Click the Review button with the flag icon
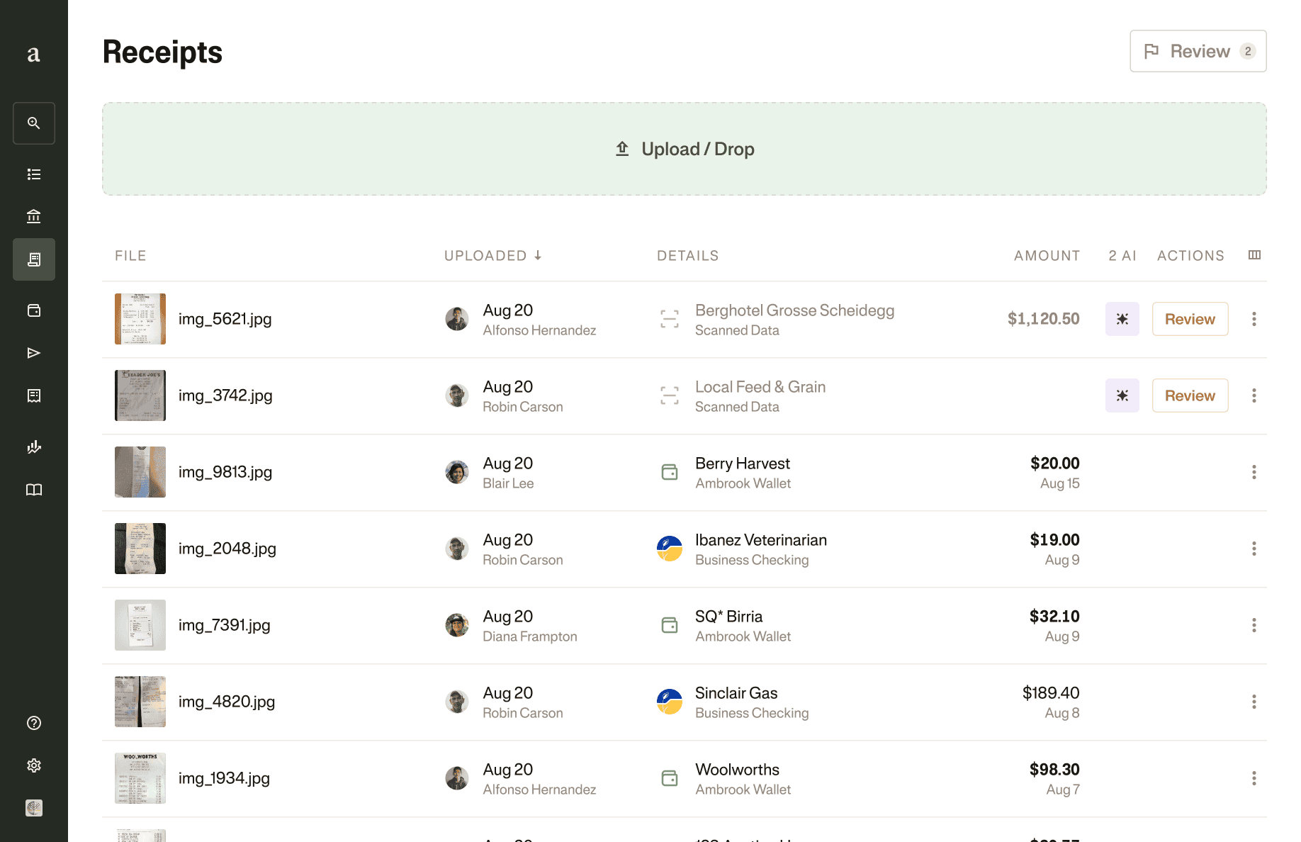The height and width of the screenshot is (842, 1301). pos(1198,51)
